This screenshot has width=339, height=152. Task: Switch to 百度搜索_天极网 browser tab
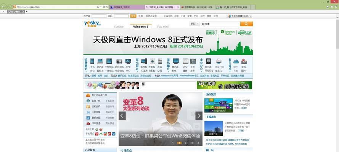[127, 7]
